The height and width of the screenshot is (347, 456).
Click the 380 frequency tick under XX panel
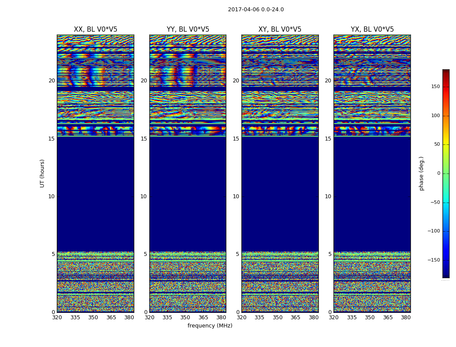coord(129,318)
